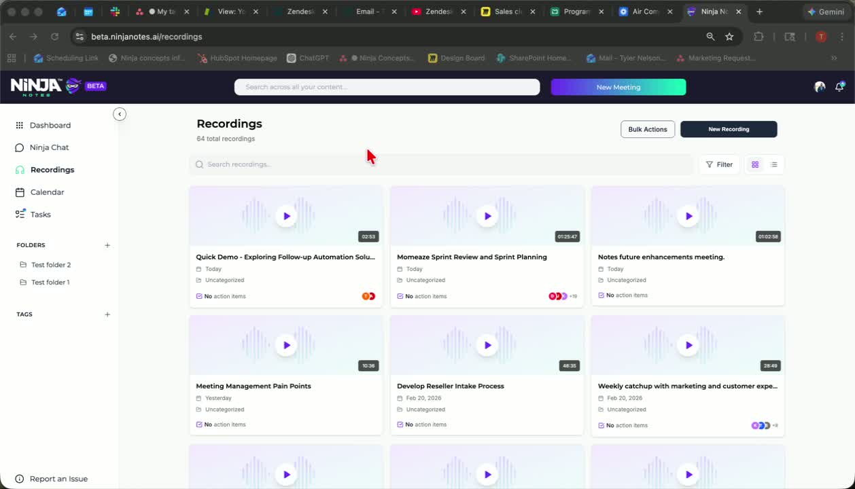Show more bookmarks with the chevron
Image resolution: width=855 pixels, height=489 pixels.
click(x=834, y=58)
